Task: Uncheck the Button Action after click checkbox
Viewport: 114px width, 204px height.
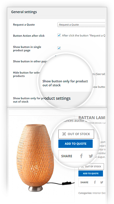Action: [59, 35]
